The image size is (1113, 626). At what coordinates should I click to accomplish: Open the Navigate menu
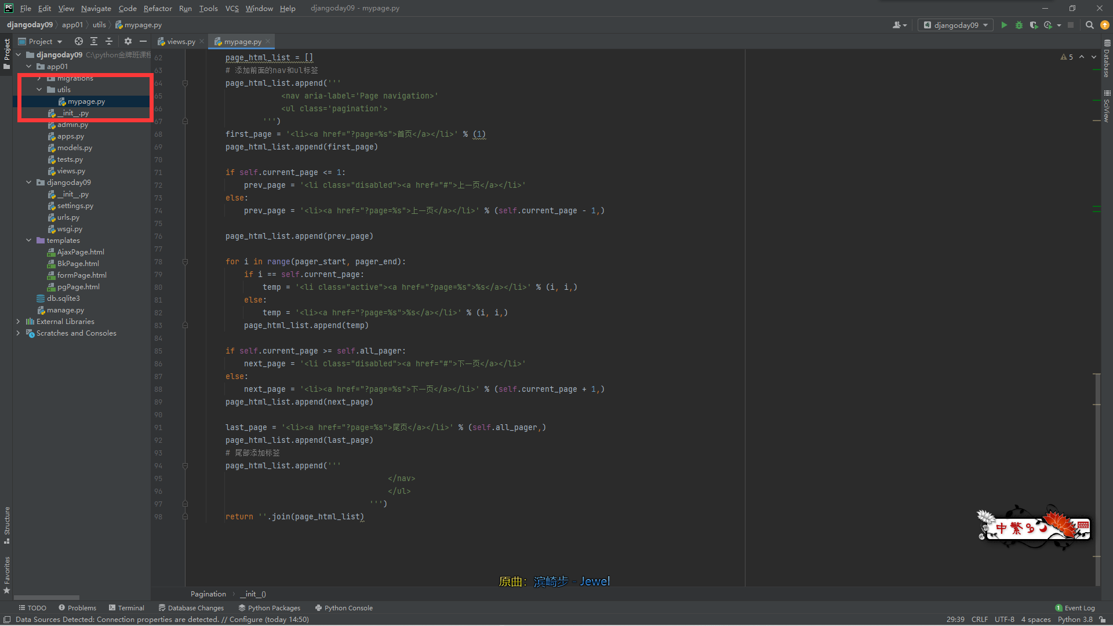pos(96,8)
